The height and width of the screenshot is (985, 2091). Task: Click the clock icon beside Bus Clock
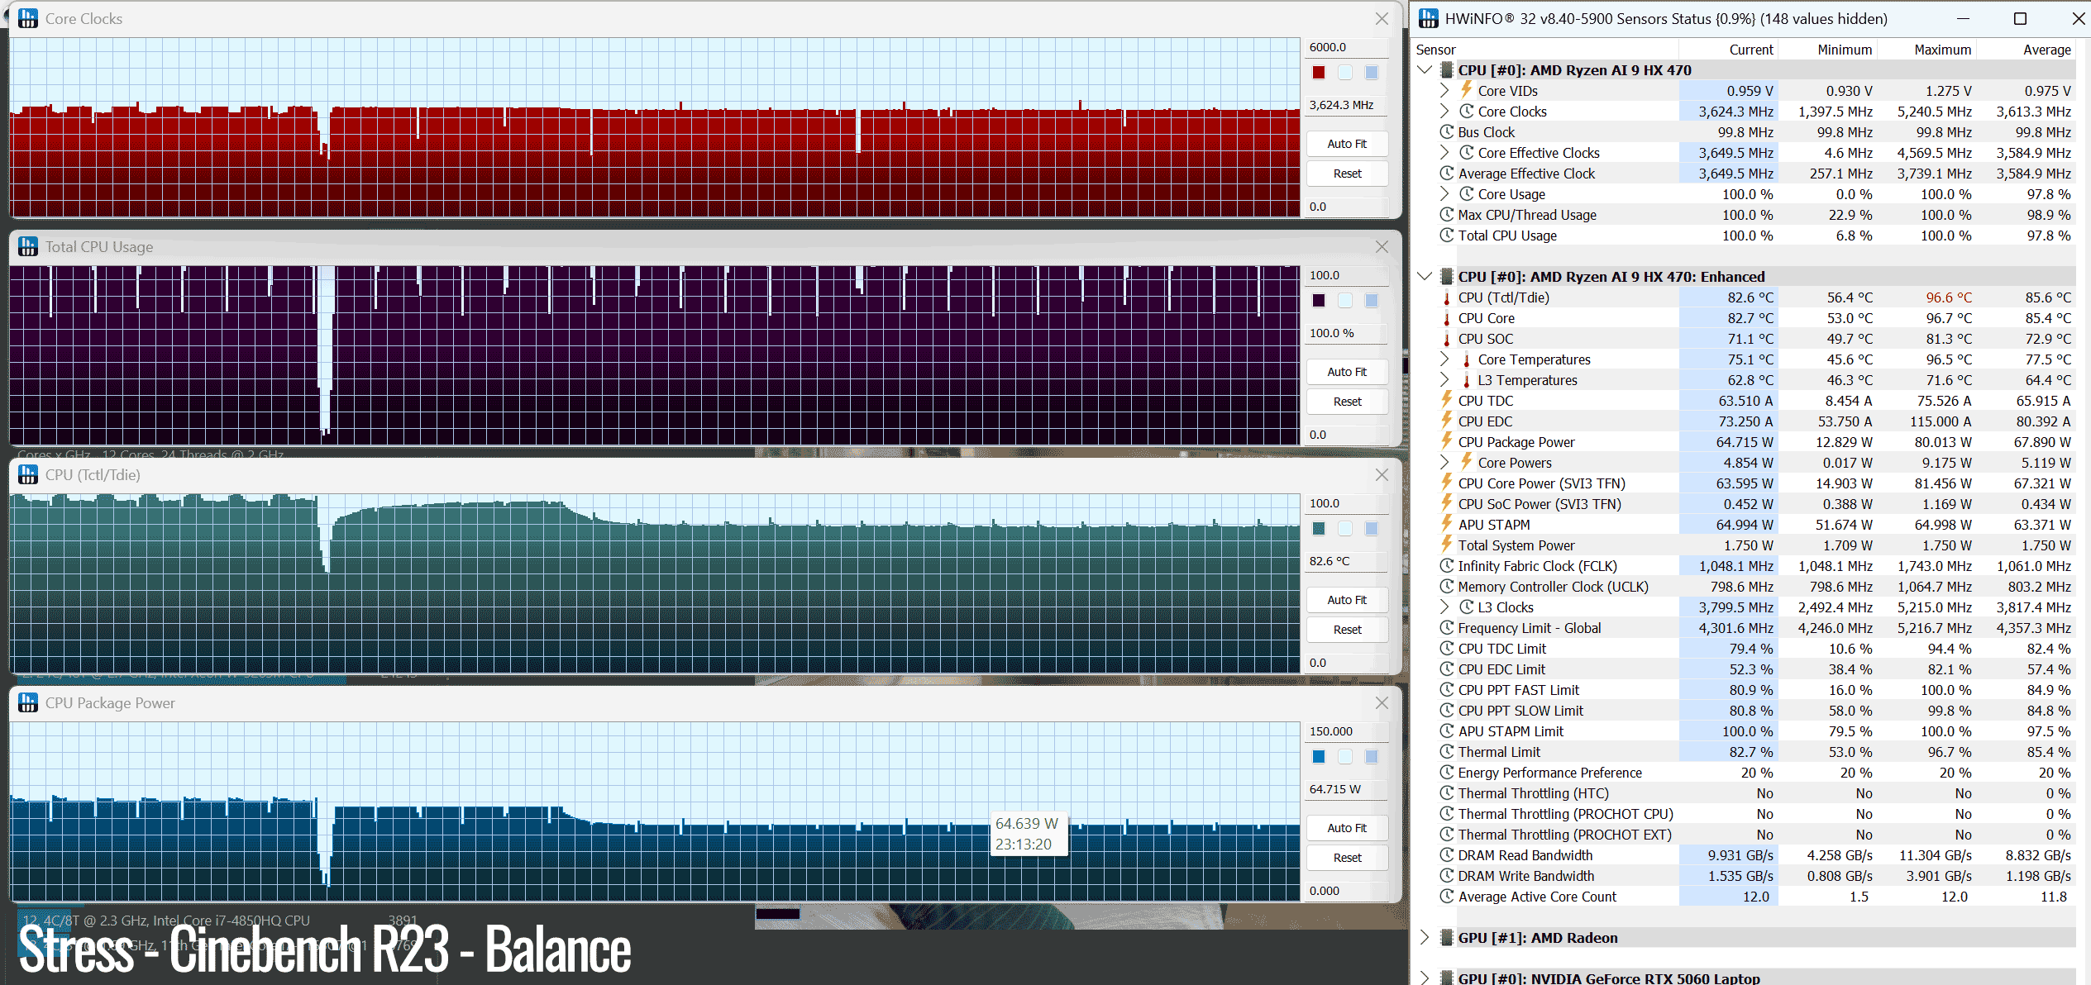pyautogui.click(x=1446, y=132)
